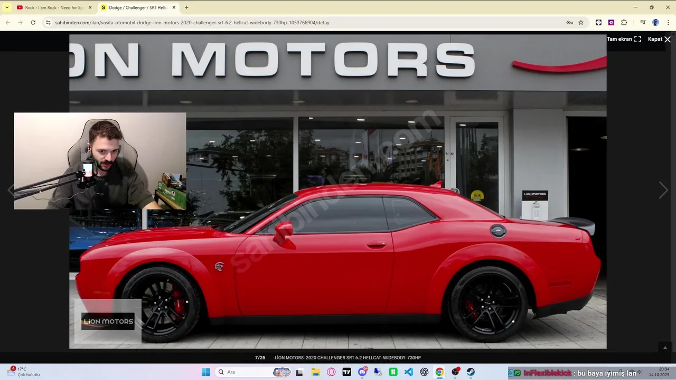Open site information icon in address bar
This screenshot has width=676, height=380.
(x=48, y=23)
